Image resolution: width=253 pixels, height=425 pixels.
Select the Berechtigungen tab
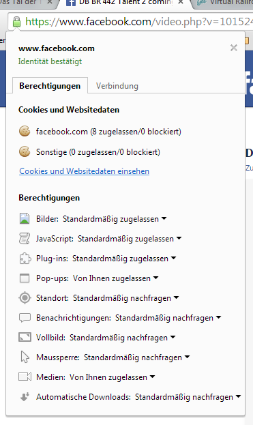click(x=50, y=86)
